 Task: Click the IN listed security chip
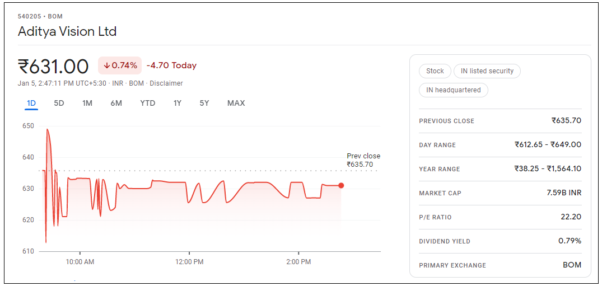point(487,71)
